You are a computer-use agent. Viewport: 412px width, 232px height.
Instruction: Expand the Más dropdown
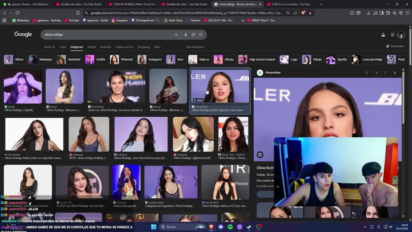(x=158, y=47)
